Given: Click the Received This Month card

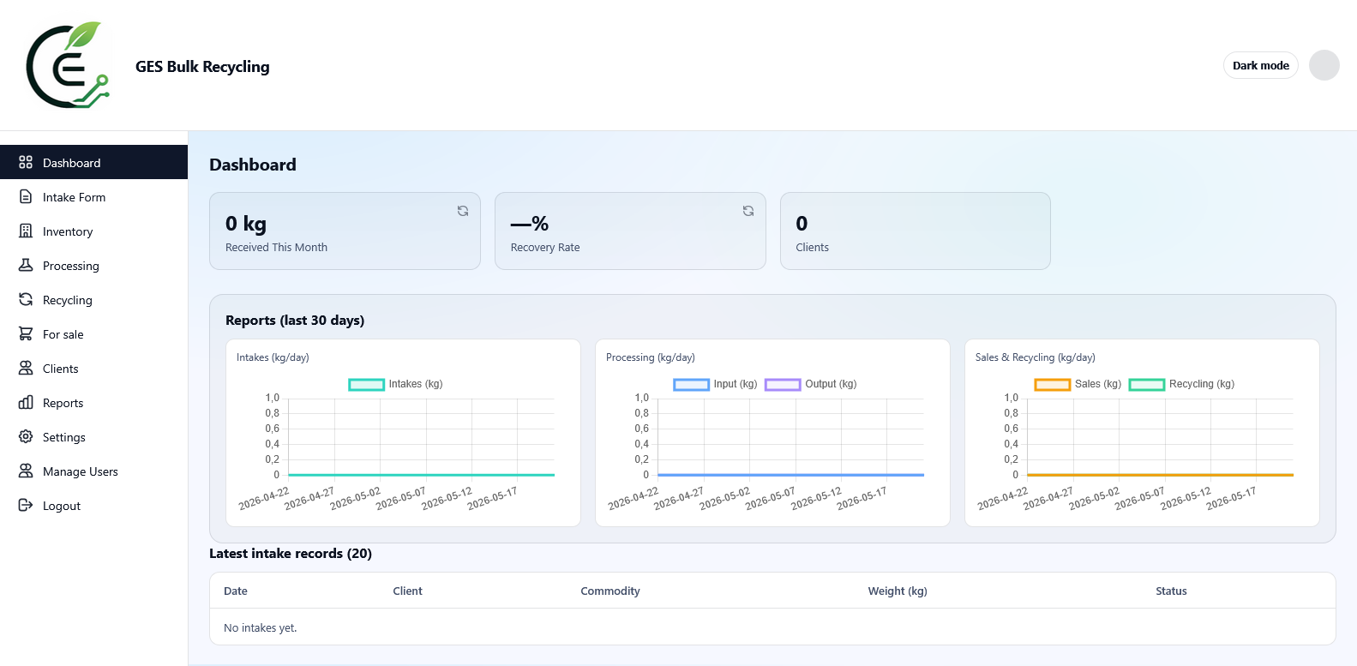Looking at the screenshot, I should [345, 231].
